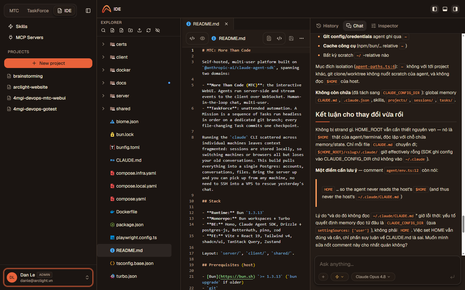Click the upload icon in Explorer toolbar
Screen dimensions: 465x290
pos(139,30)
